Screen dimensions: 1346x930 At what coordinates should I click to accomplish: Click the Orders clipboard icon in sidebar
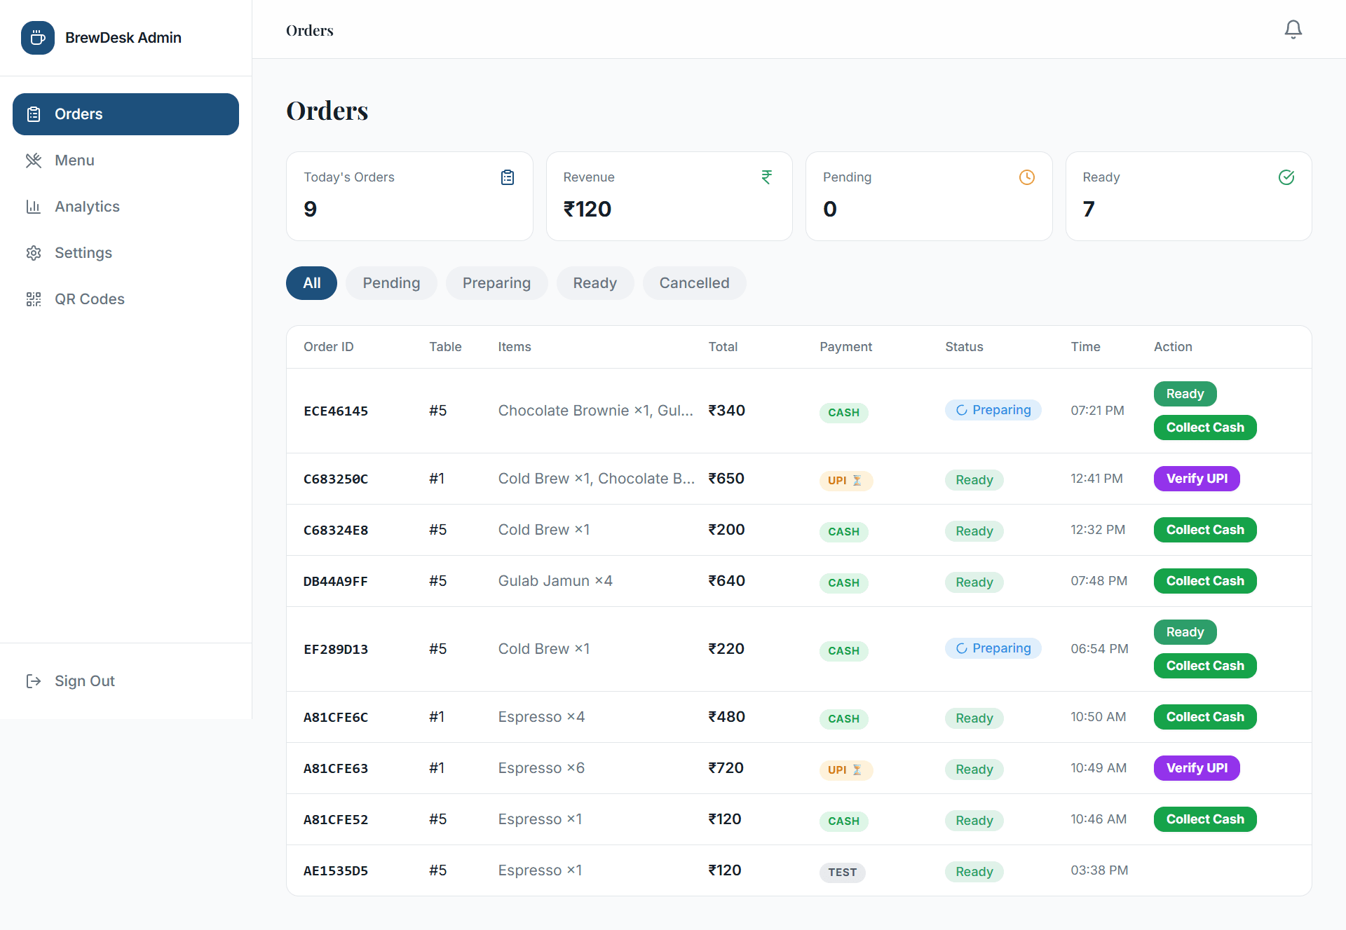pos(34,114)
